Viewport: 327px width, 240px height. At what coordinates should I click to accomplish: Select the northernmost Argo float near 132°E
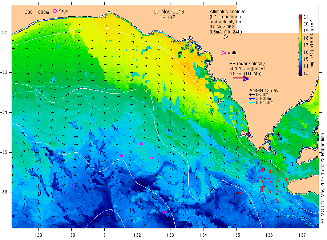point(141,144)
